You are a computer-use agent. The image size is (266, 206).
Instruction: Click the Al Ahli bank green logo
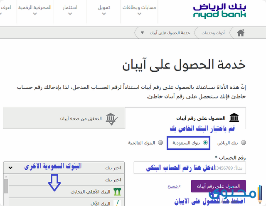click(x=117, y=192)
